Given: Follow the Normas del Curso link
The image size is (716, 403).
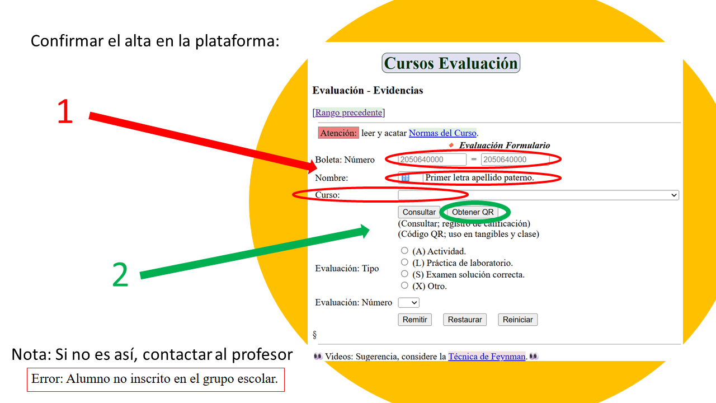Looking at the screenshot, I should 442,133.
